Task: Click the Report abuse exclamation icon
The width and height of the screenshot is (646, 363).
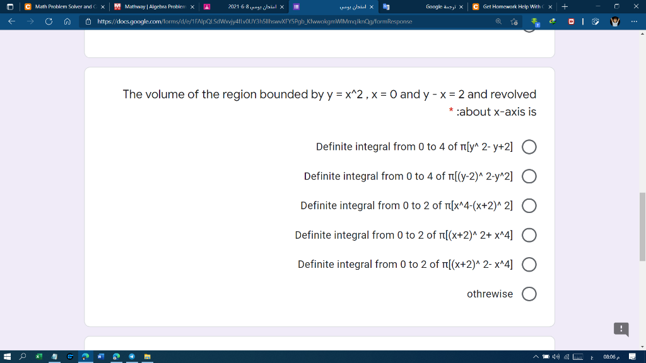Action: pyautogui.click(x=621, y=330)
